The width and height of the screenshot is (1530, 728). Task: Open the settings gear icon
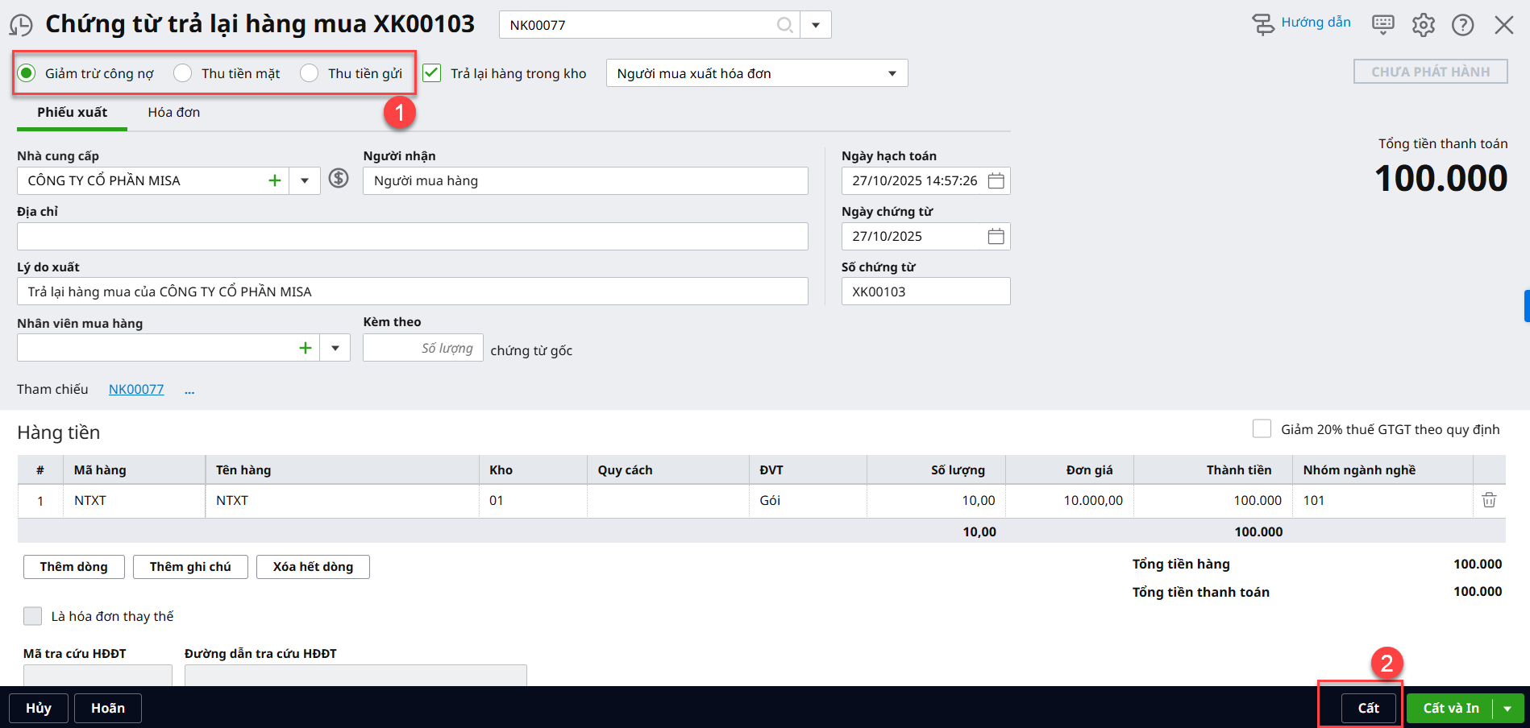click(x=1423, y=25)
